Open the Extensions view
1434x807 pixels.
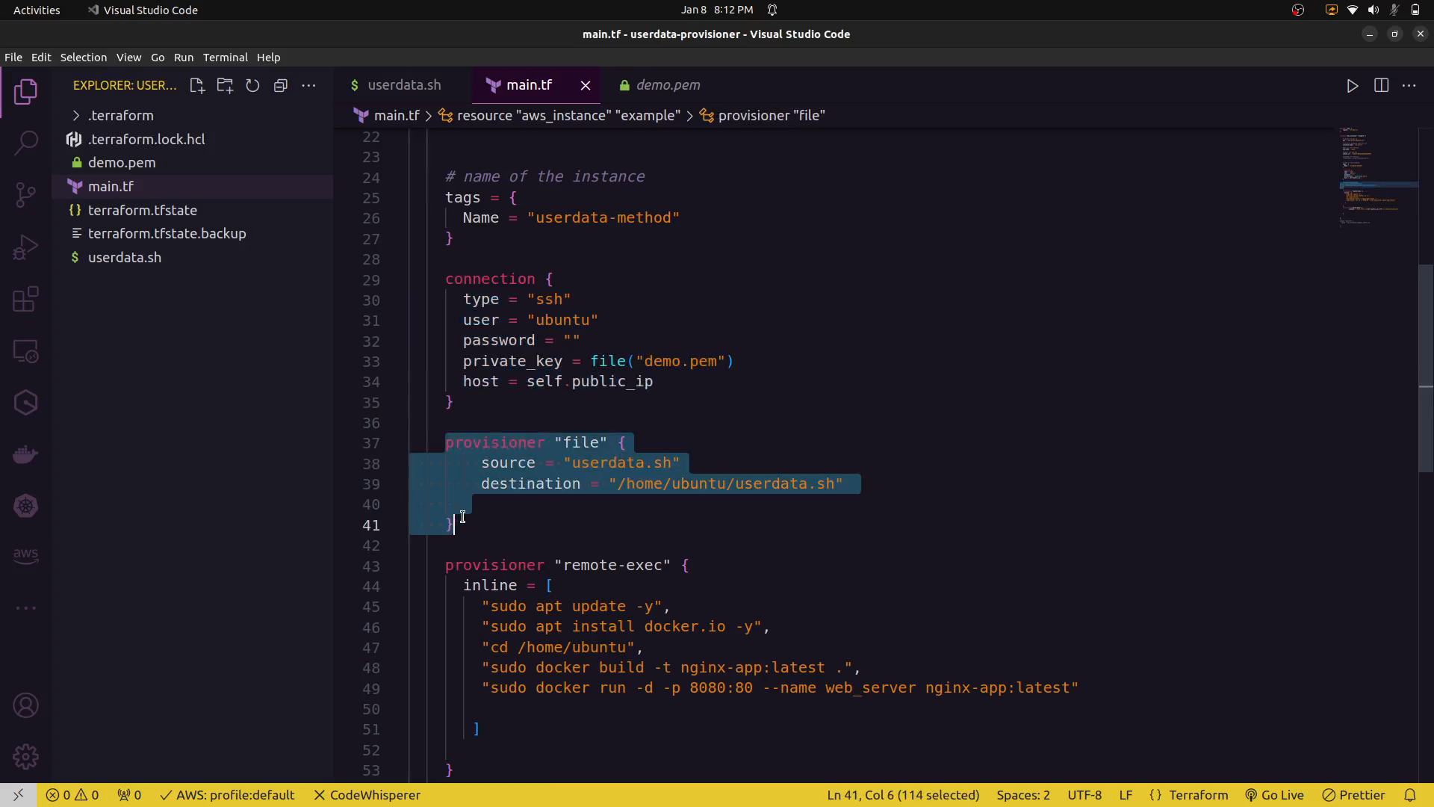click(26, 300)
